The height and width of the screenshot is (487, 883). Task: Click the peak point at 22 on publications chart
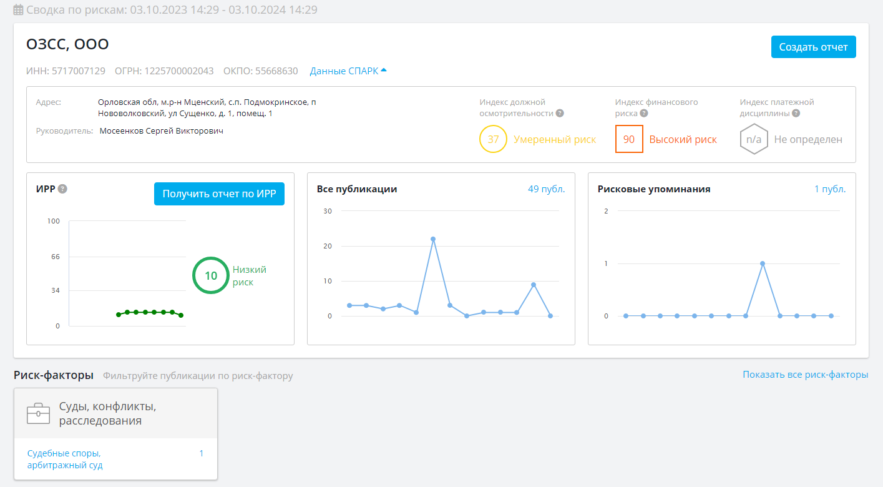click(x=432, y=239)
